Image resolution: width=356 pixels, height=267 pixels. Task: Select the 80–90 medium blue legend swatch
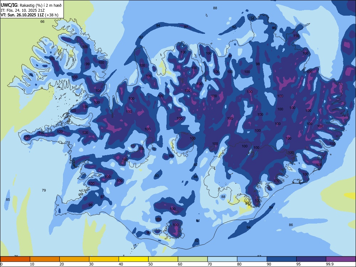(x=252, y=259)
